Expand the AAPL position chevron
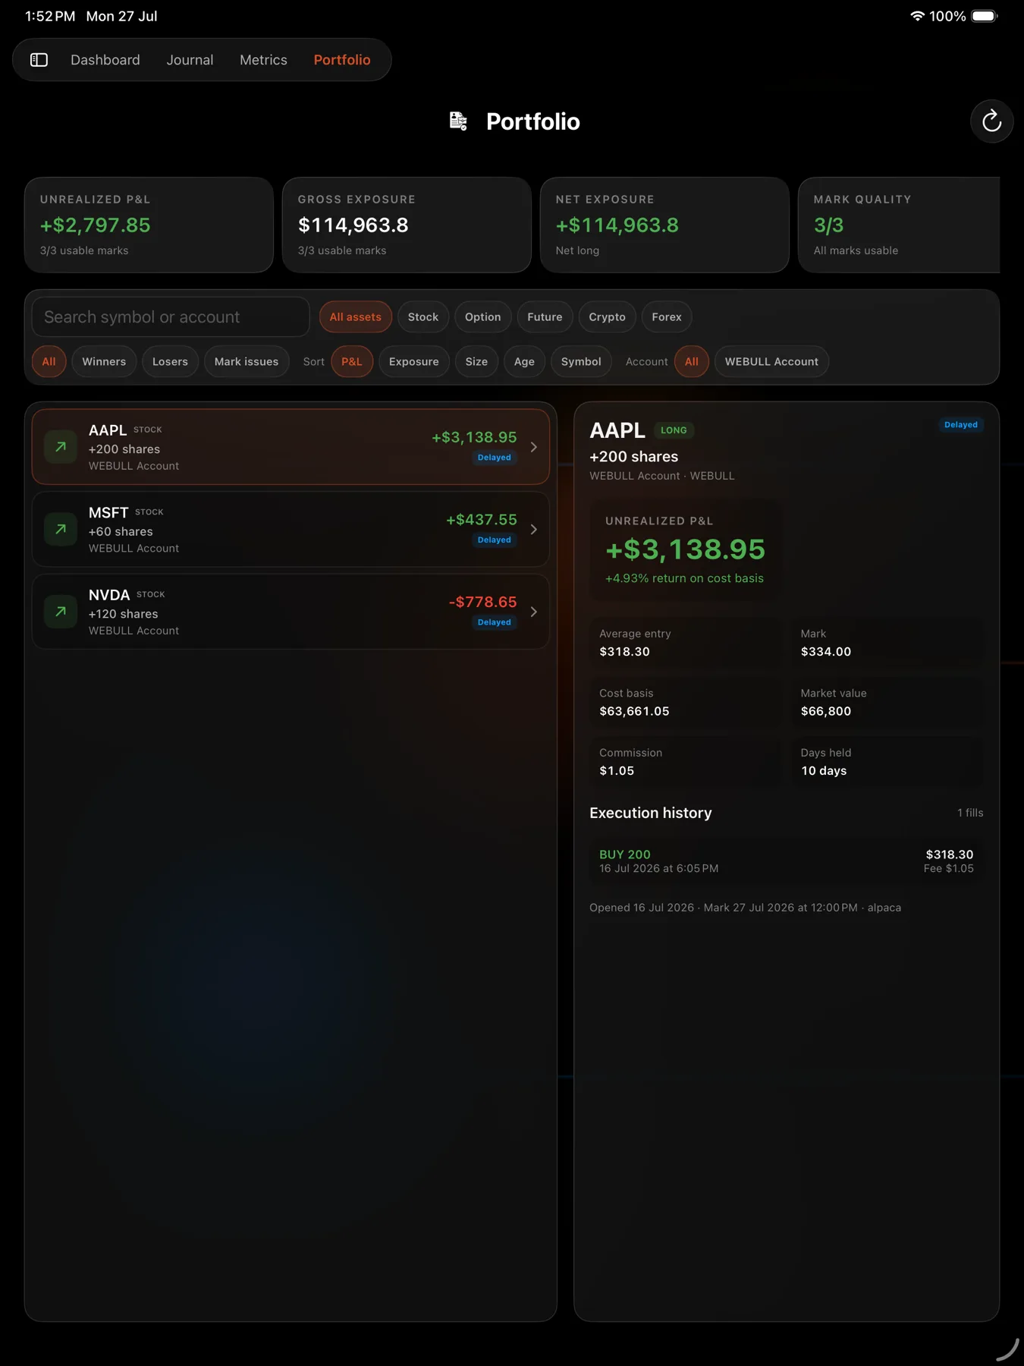 pyautogui.click(x=534, y=447)
